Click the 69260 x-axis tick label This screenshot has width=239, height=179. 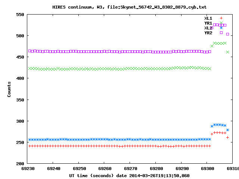pyautogui.click(x=105, y=169)
